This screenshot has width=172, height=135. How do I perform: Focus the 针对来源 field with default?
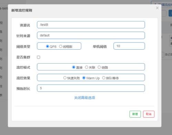point(91,35)
